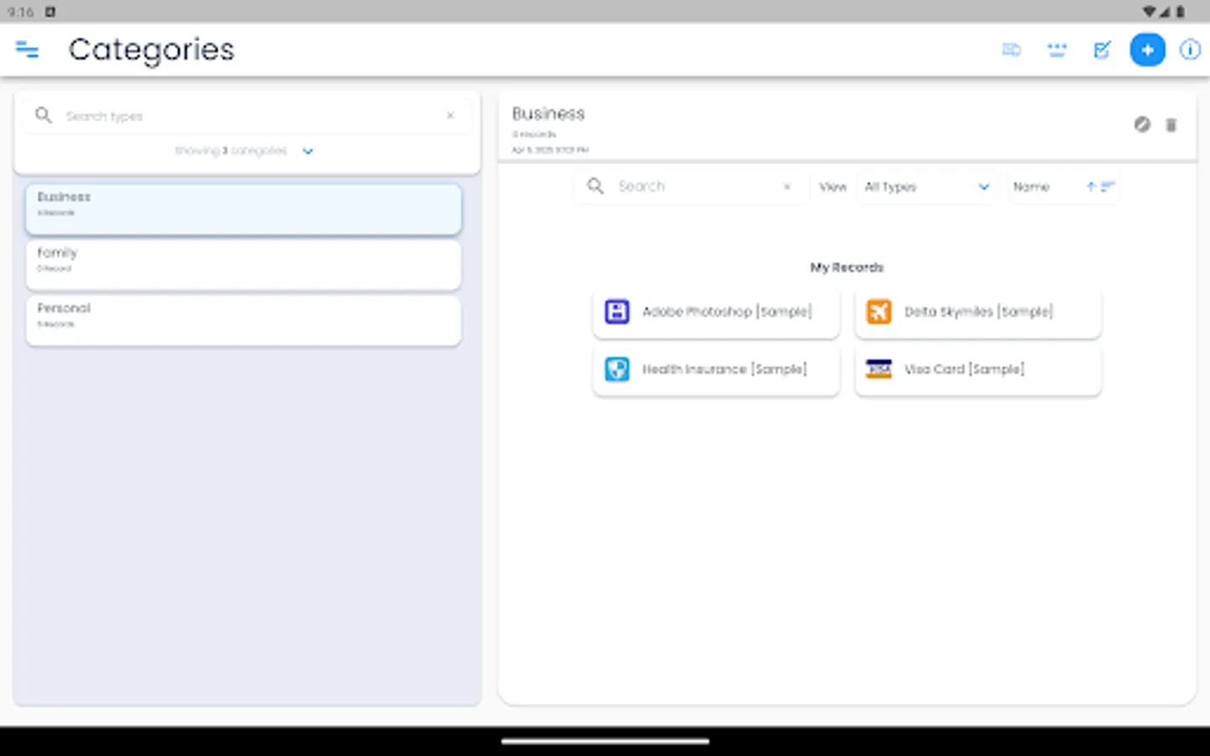The width and height of the screenshot is (1210, 756).
Task: Click the edit/checklist icon in the toolbar
Action: click(1102, 50)
